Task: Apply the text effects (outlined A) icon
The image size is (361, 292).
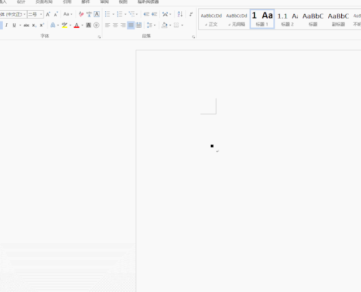Action: point(53,25)
